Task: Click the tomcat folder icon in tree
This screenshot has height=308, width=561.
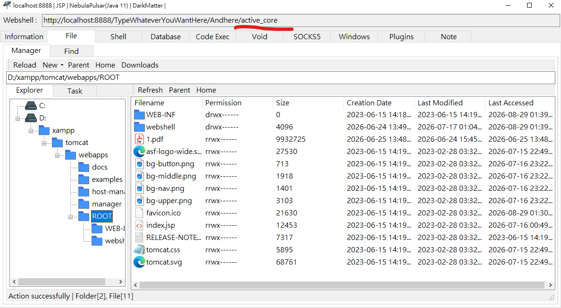Action: point(57,143)
